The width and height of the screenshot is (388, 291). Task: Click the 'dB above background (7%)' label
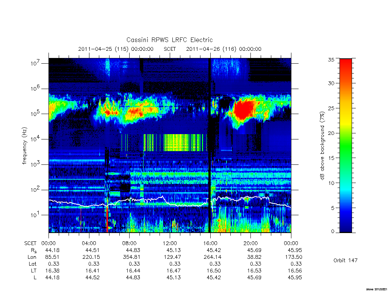(x=322, y=146)
